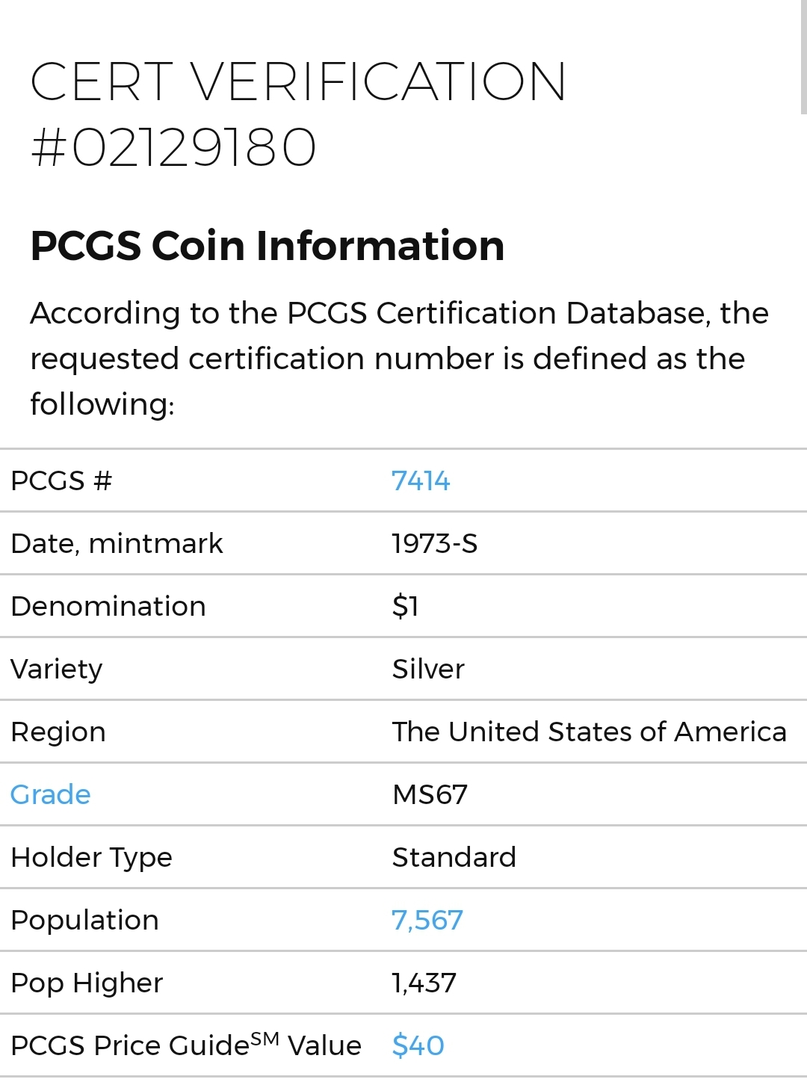
Task: Click The United States of America text
Action: [589, 732]
